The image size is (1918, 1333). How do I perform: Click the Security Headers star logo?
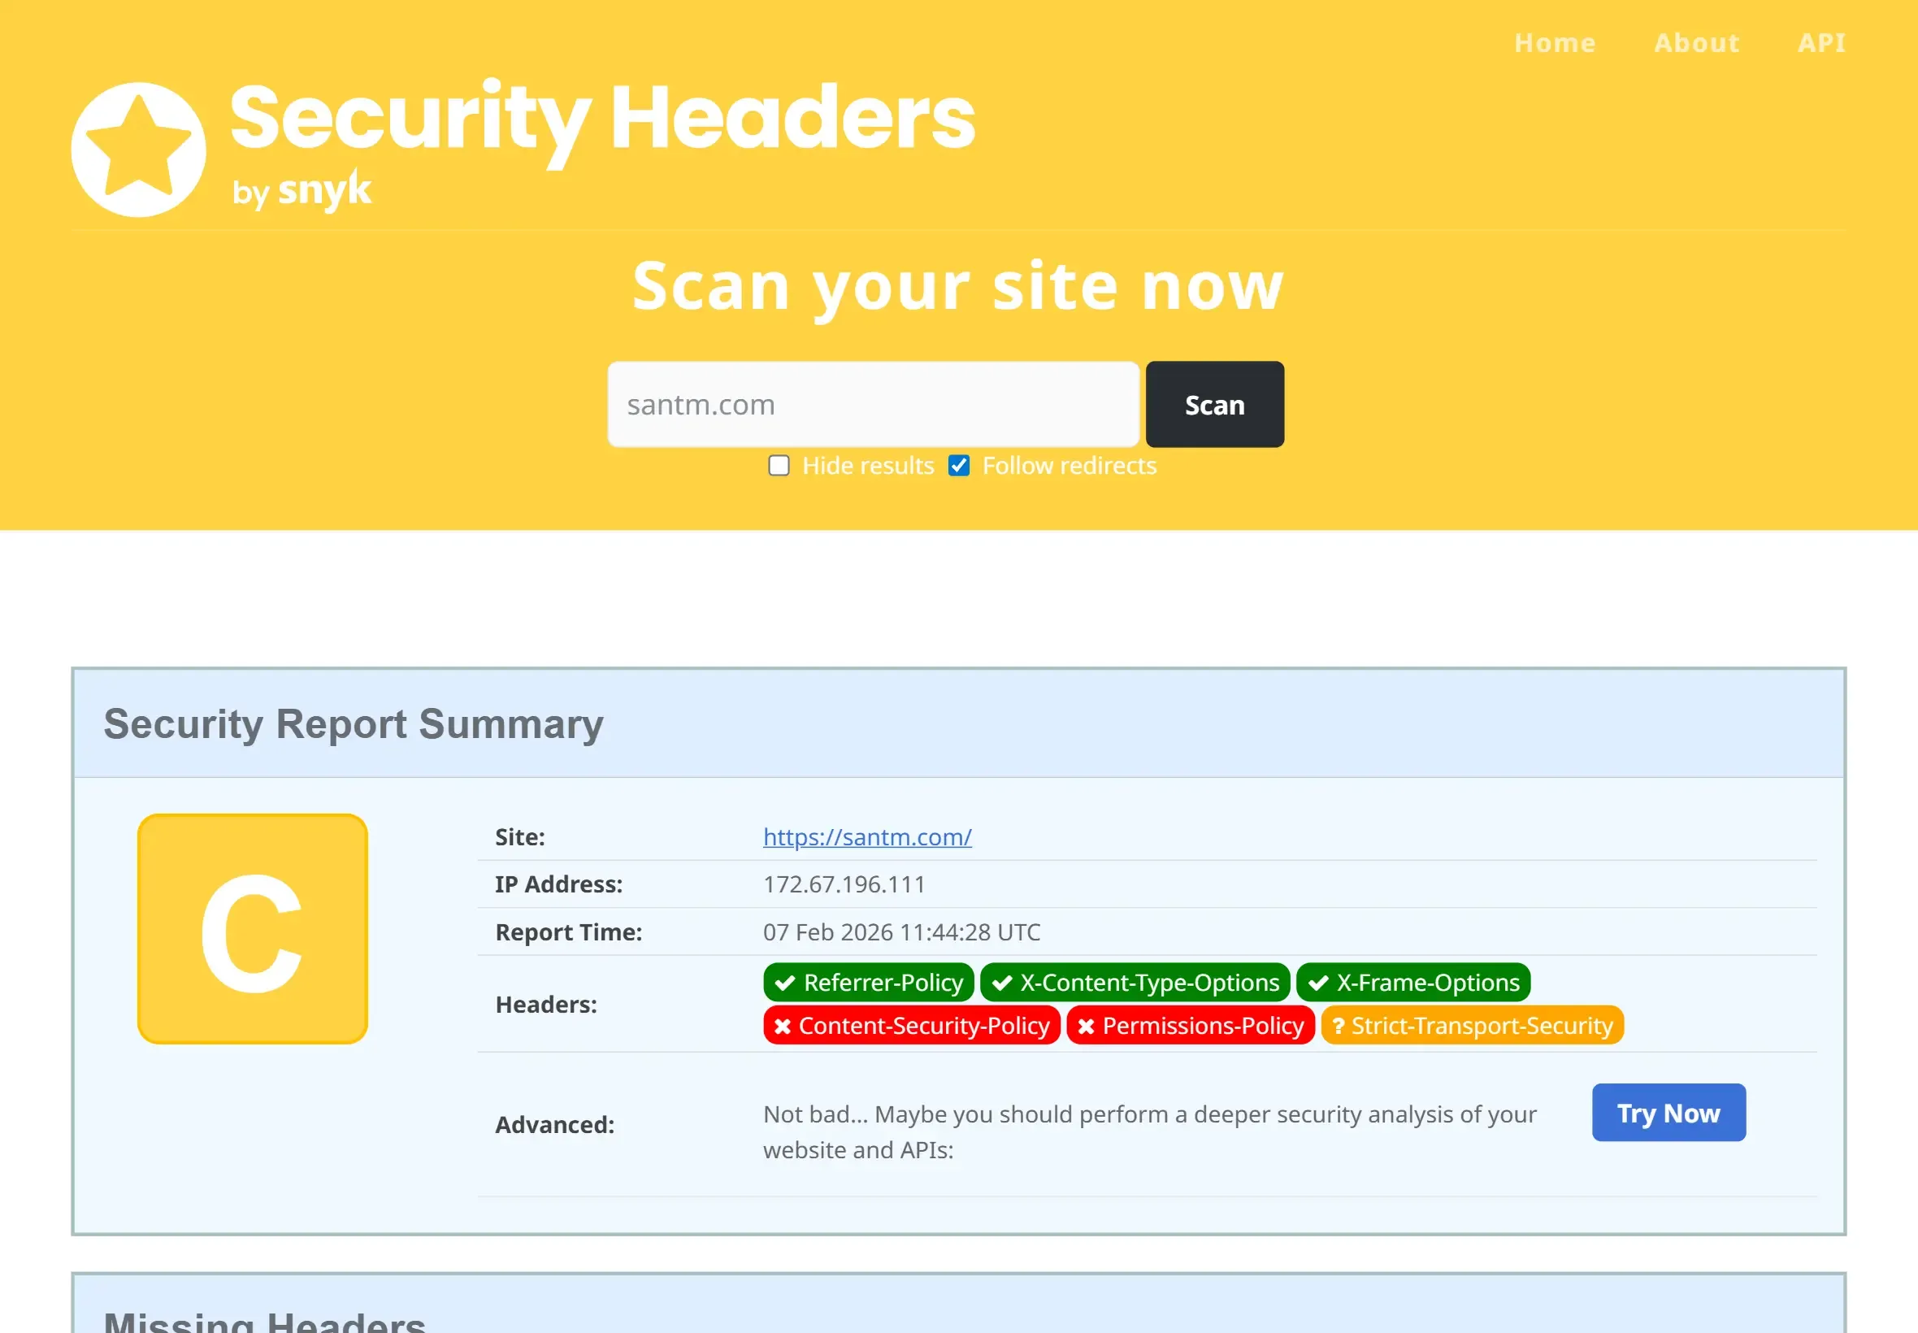coord(139,150)
